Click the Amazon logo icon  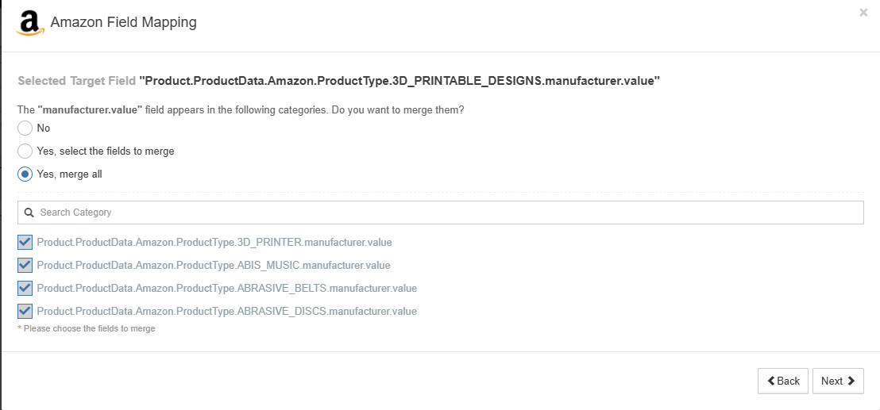click(29, 24)
